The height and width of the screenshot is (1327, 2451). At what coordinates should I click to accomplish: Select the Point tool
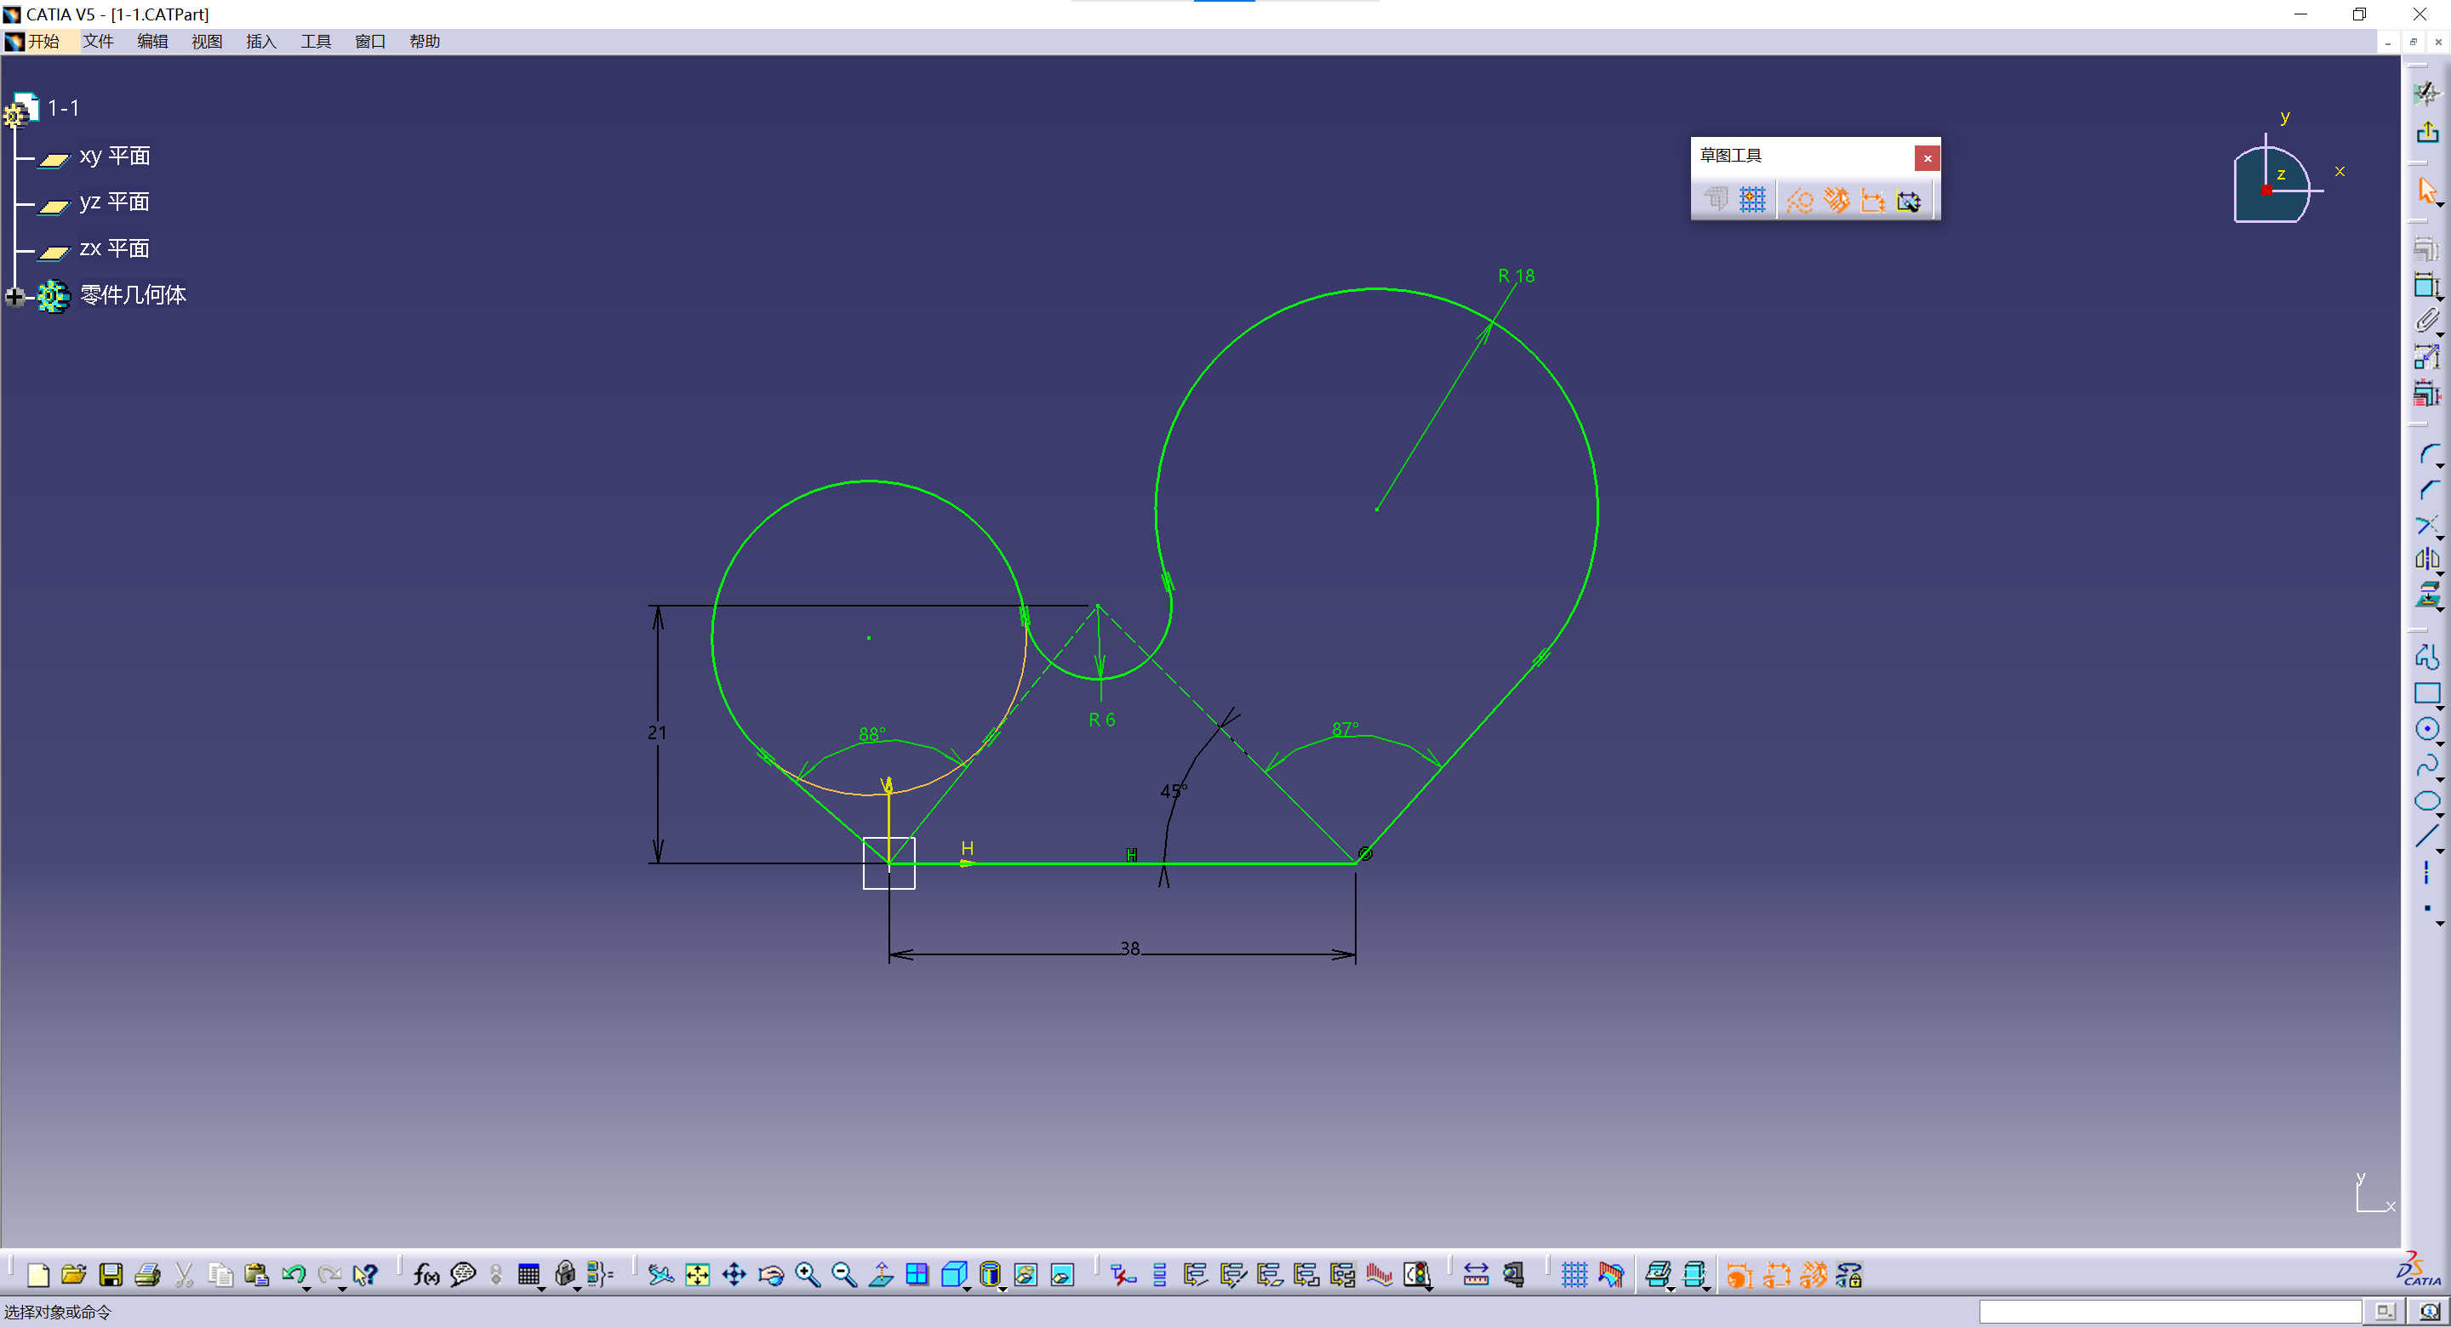point(2426,908)
